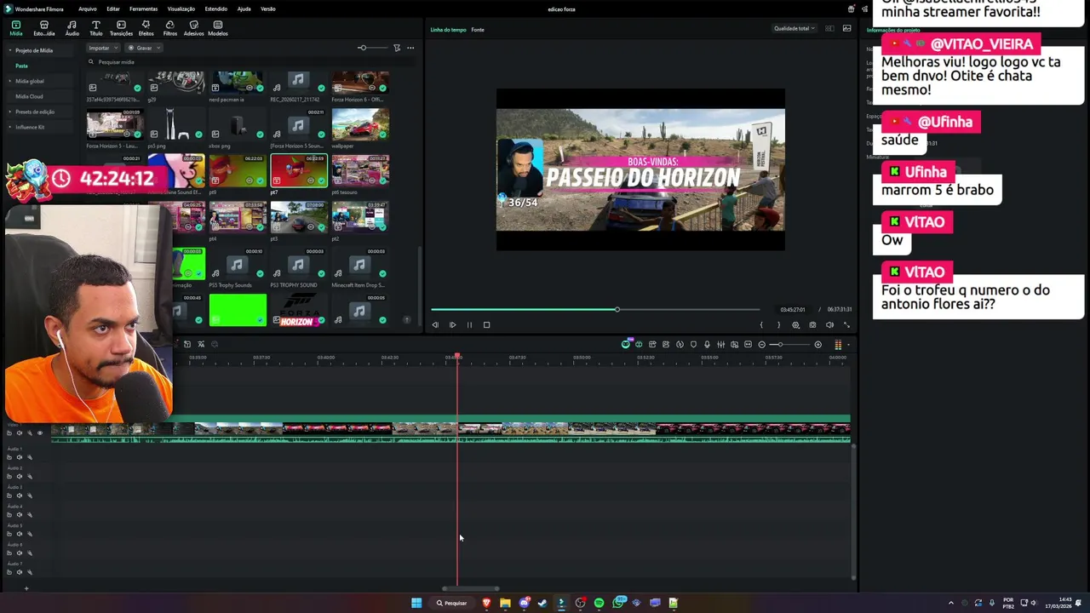This screenshot has height=613, width=1090.
Task: Open the Transições tab
Action: click(121, 28)
